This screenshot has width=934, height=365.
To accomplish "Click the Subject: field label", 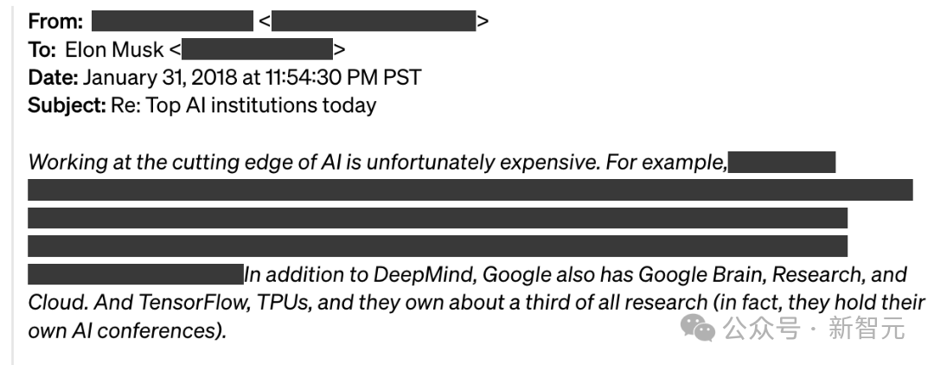I will tap(66, 106).
